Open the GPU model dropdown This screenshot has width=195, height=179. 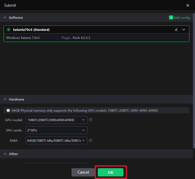(x=56, y=120)
